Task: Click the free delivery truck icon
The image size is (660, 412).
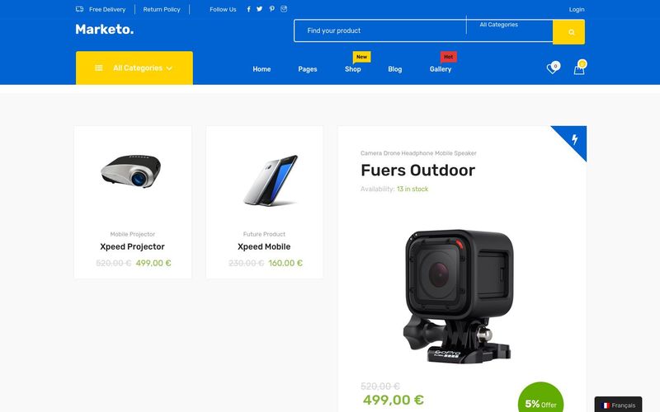Action: [x=79, y=9]
